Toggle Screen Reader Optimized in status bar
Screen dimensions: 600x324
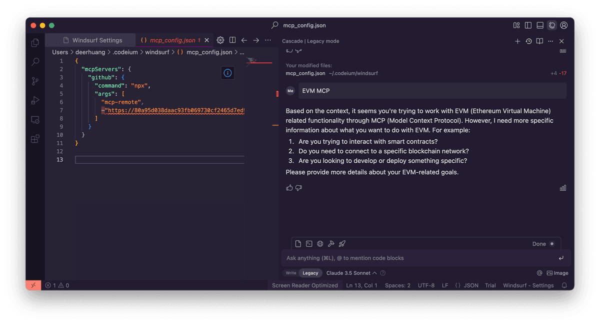click(305, 285)
